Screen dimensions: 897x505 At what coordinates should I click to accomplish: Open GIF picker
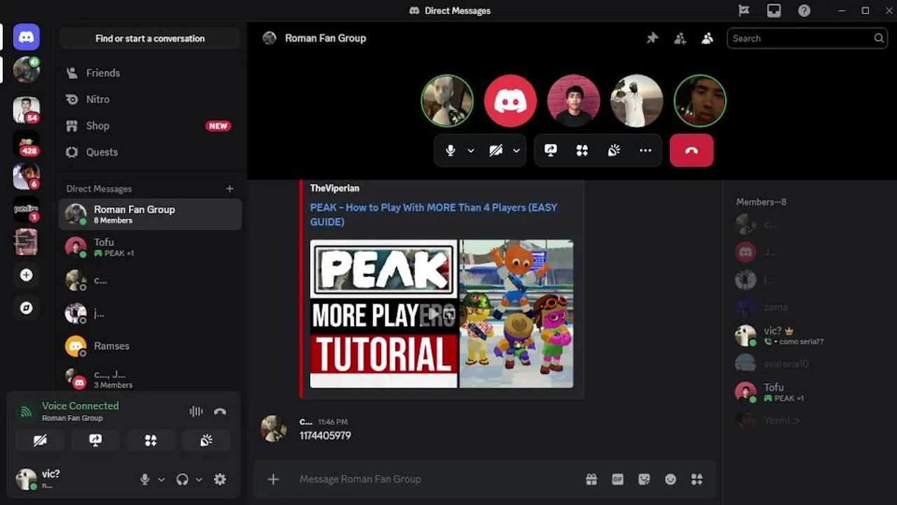[x=617, y=479]
